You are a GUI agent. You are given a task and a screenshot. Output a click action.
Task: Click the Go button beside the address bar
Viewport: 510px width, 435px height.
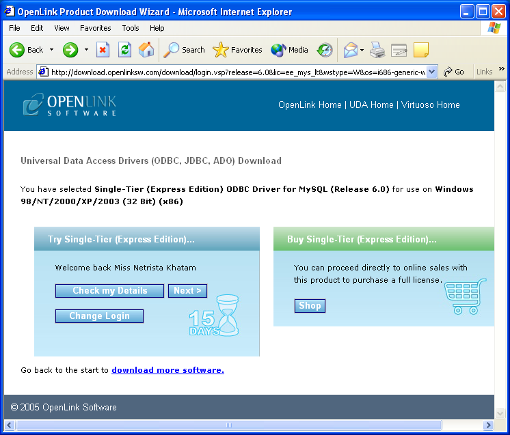pyautogui.click(x=454, y=72)
